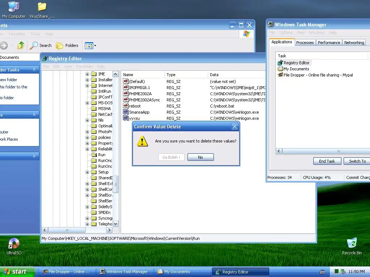The width and height of the screenshot is (370, 277).
Task: Click Folders in My Documents toolbar
Action: 67,45
